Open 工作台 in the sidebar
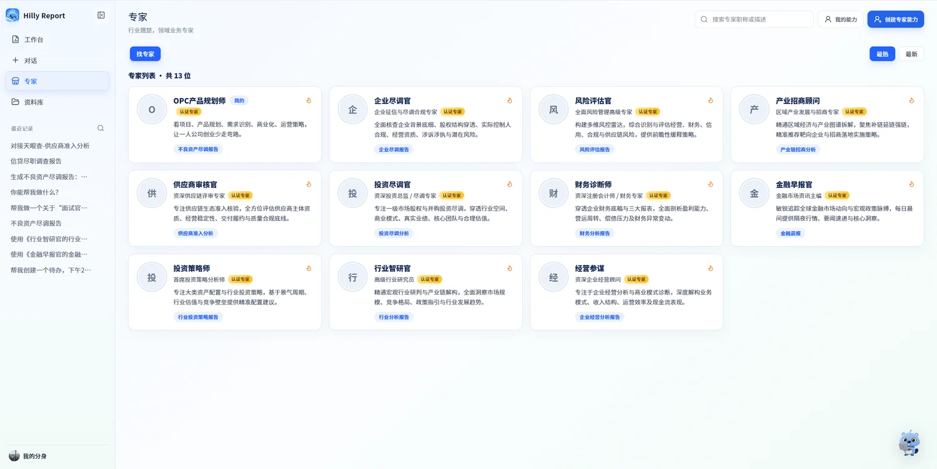 (57, 39)
